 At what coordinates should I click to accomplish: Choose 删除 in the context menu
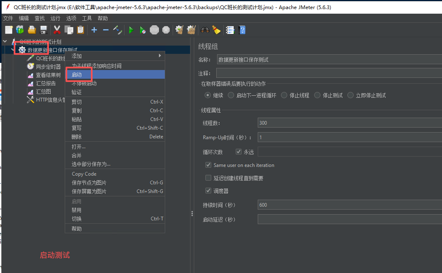[115, 137]
